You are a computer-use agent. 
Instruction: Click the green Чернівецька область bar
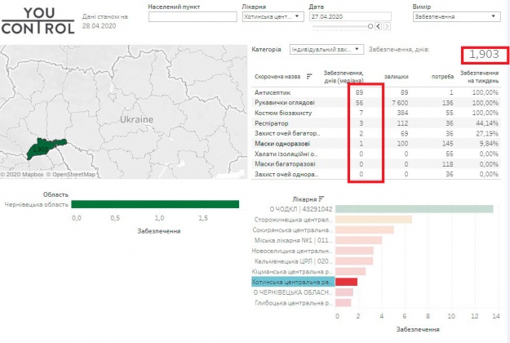click(155, 205)
